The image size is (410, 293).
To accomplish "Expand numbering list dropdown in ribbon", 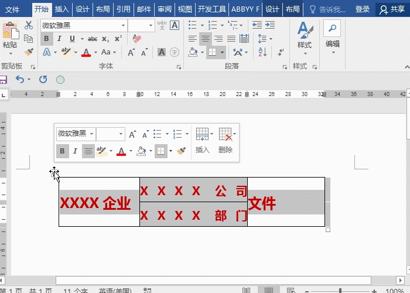I will pyautogui.click(x=222, y=25).
